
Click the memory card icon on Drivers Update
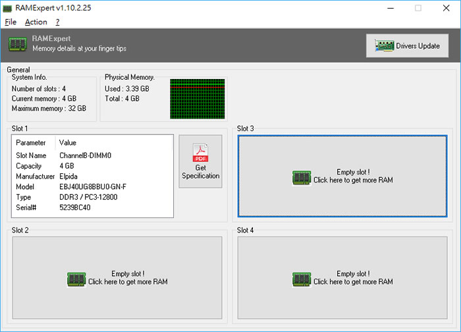(384, 46)
